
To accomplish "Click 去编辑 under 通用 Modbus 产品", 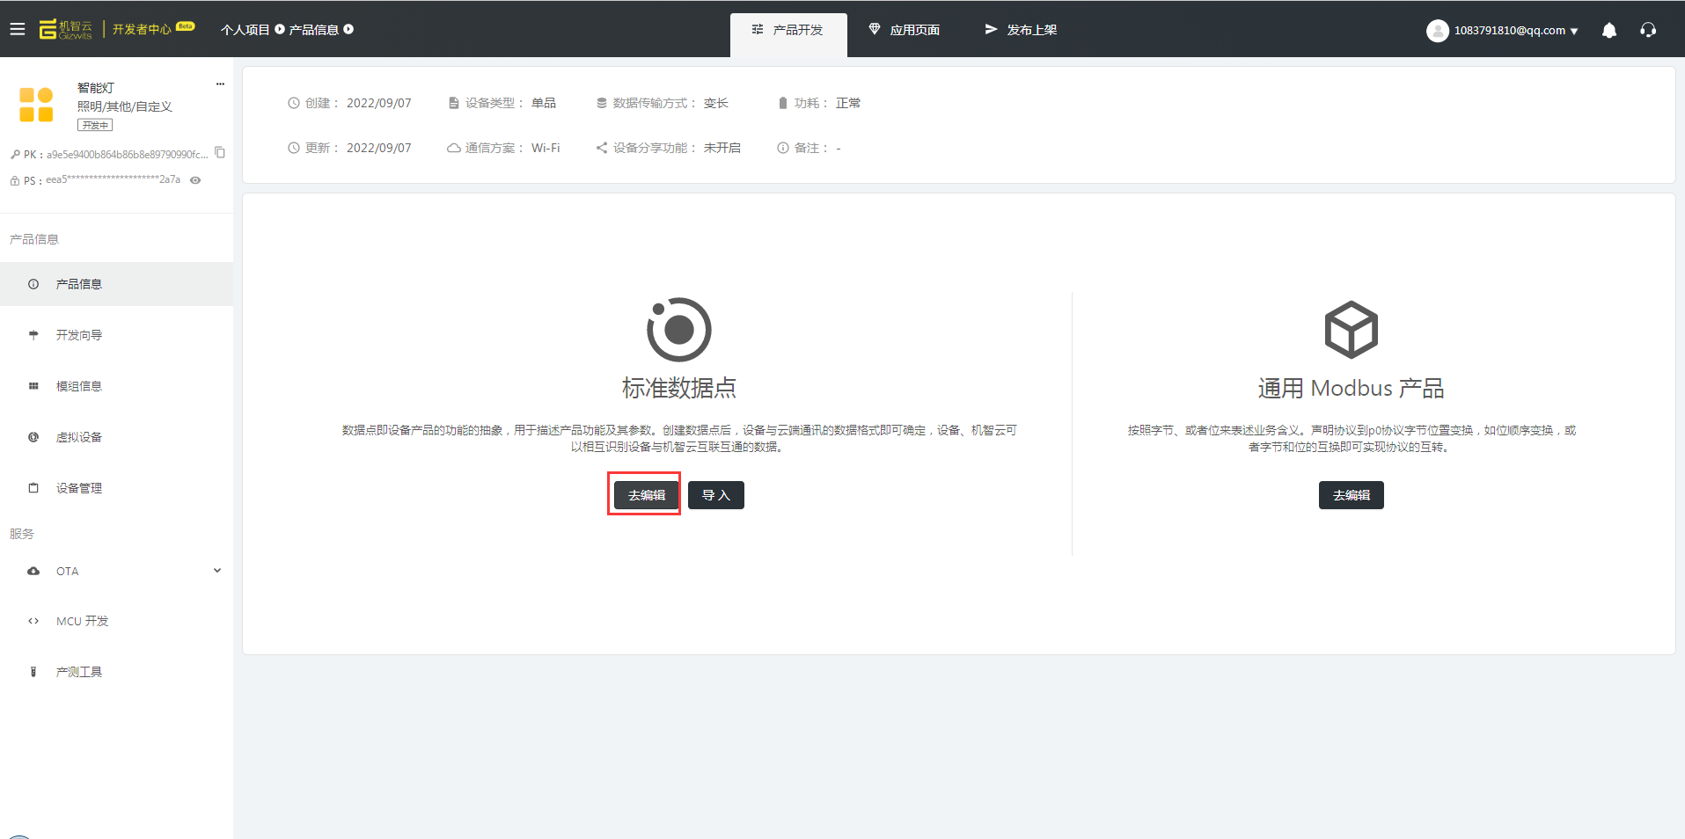I will [1351, 495].
